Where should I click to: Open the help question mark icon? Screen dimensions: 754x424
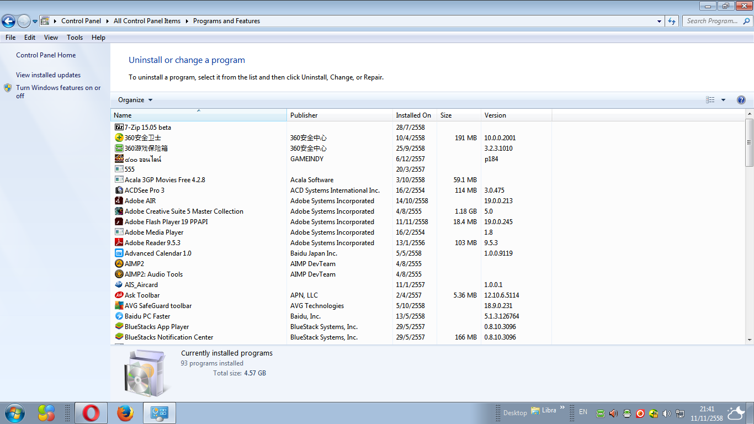click(741, 100)
